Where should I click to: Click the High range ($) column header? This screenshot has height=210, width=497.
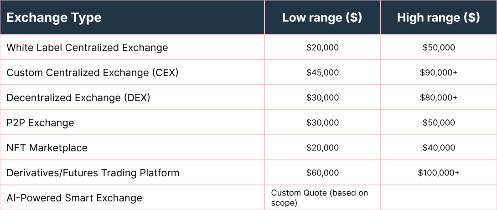click(438, 18)
